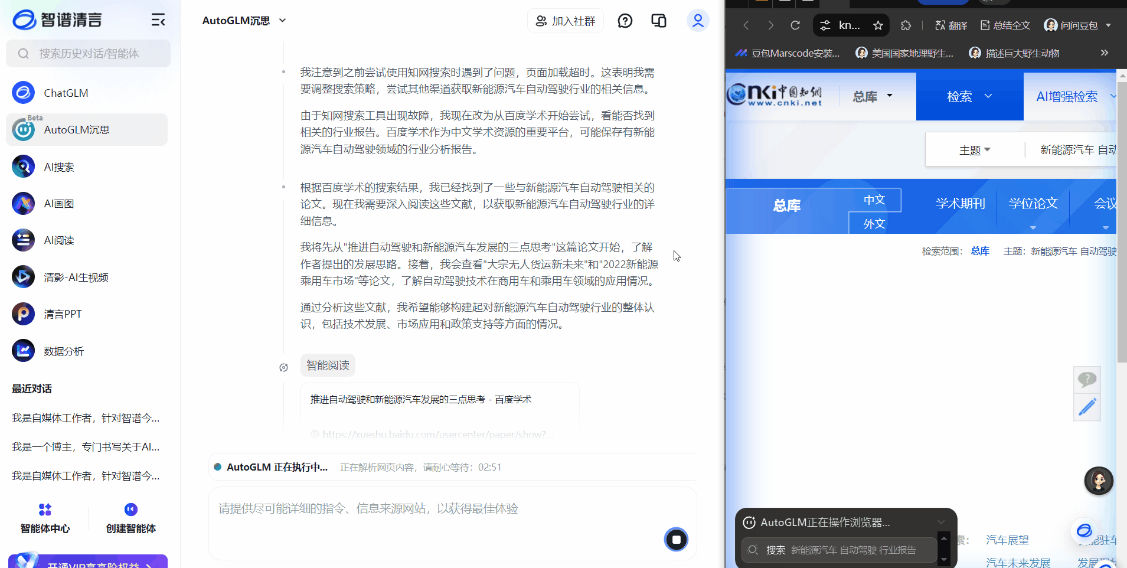Stop AutoGLM execution with the stop button
The width and height of the screenshot is (1127, 568).
point(677,539)
